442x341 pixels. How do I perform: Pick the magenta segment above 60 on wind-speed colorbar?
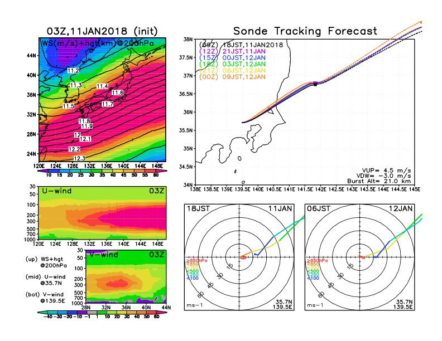[x=161, y=171]
